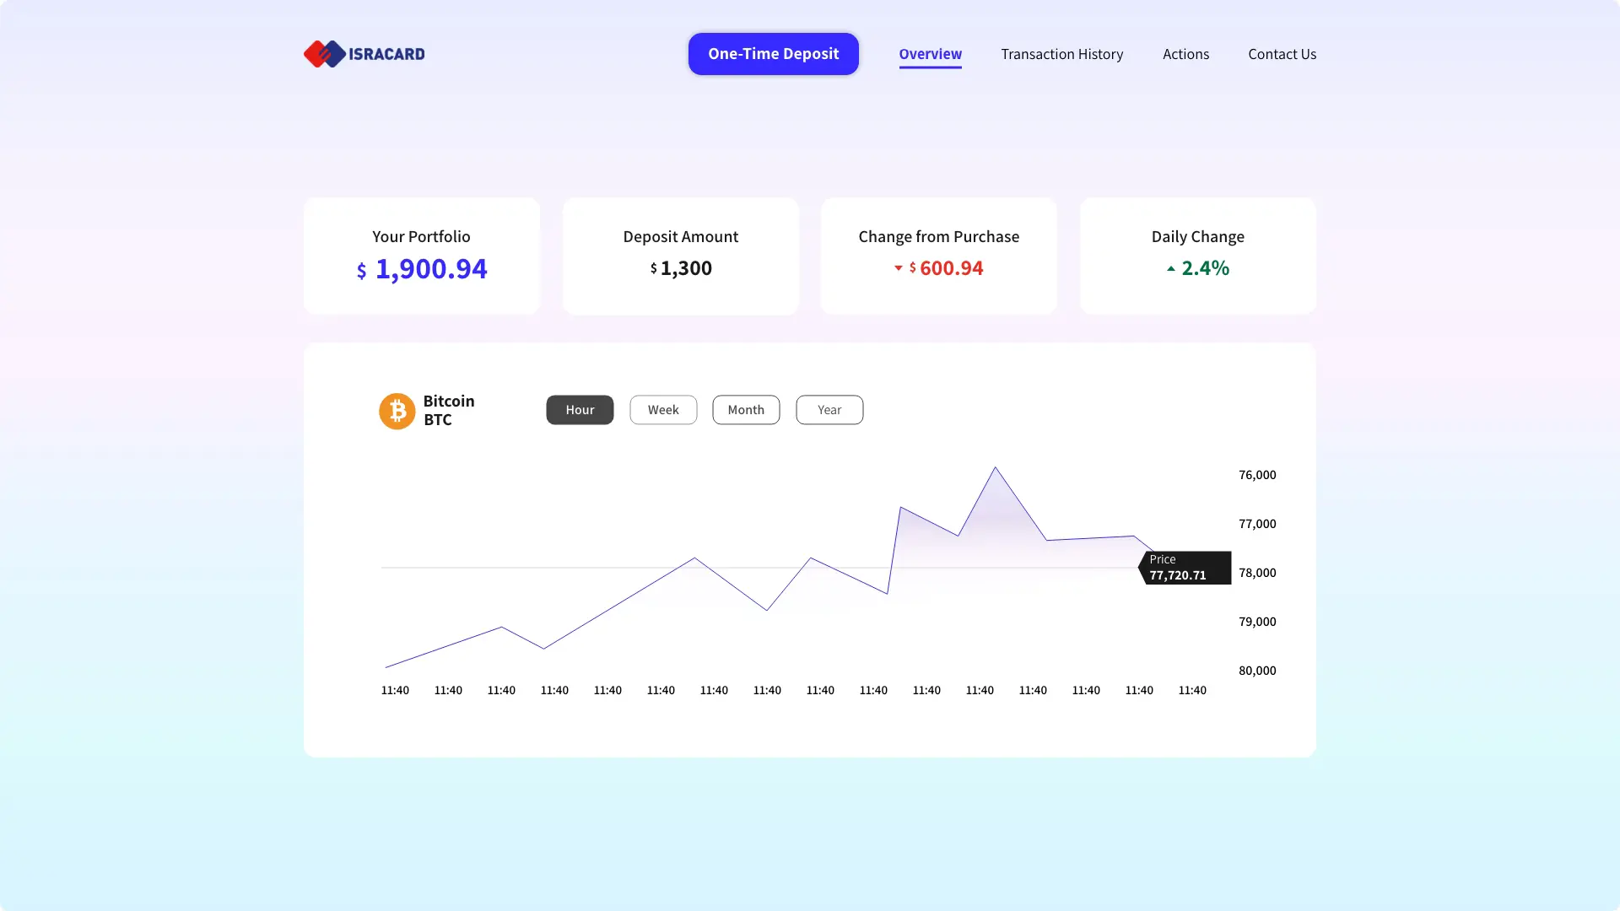This screenshot has height=911, width=1620.
Task: Open the Actions menu item
Action: pos(1185,54)
